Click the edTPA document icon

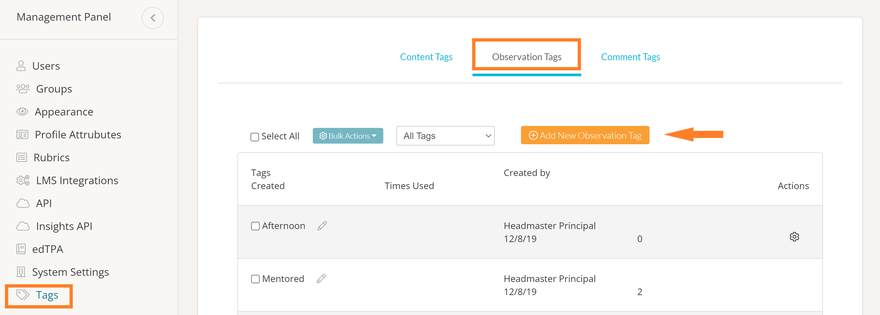[x=21, y=249]
